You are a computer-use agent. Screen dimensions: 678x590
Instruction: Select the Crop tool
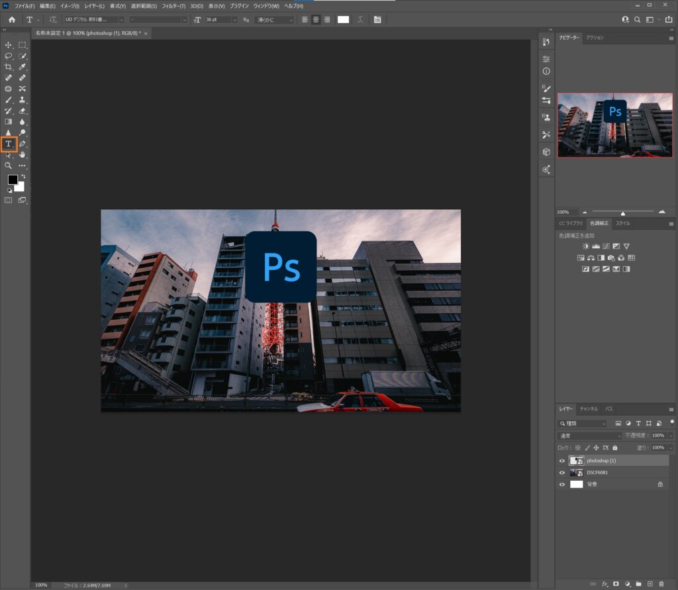[x=8, y=67]
